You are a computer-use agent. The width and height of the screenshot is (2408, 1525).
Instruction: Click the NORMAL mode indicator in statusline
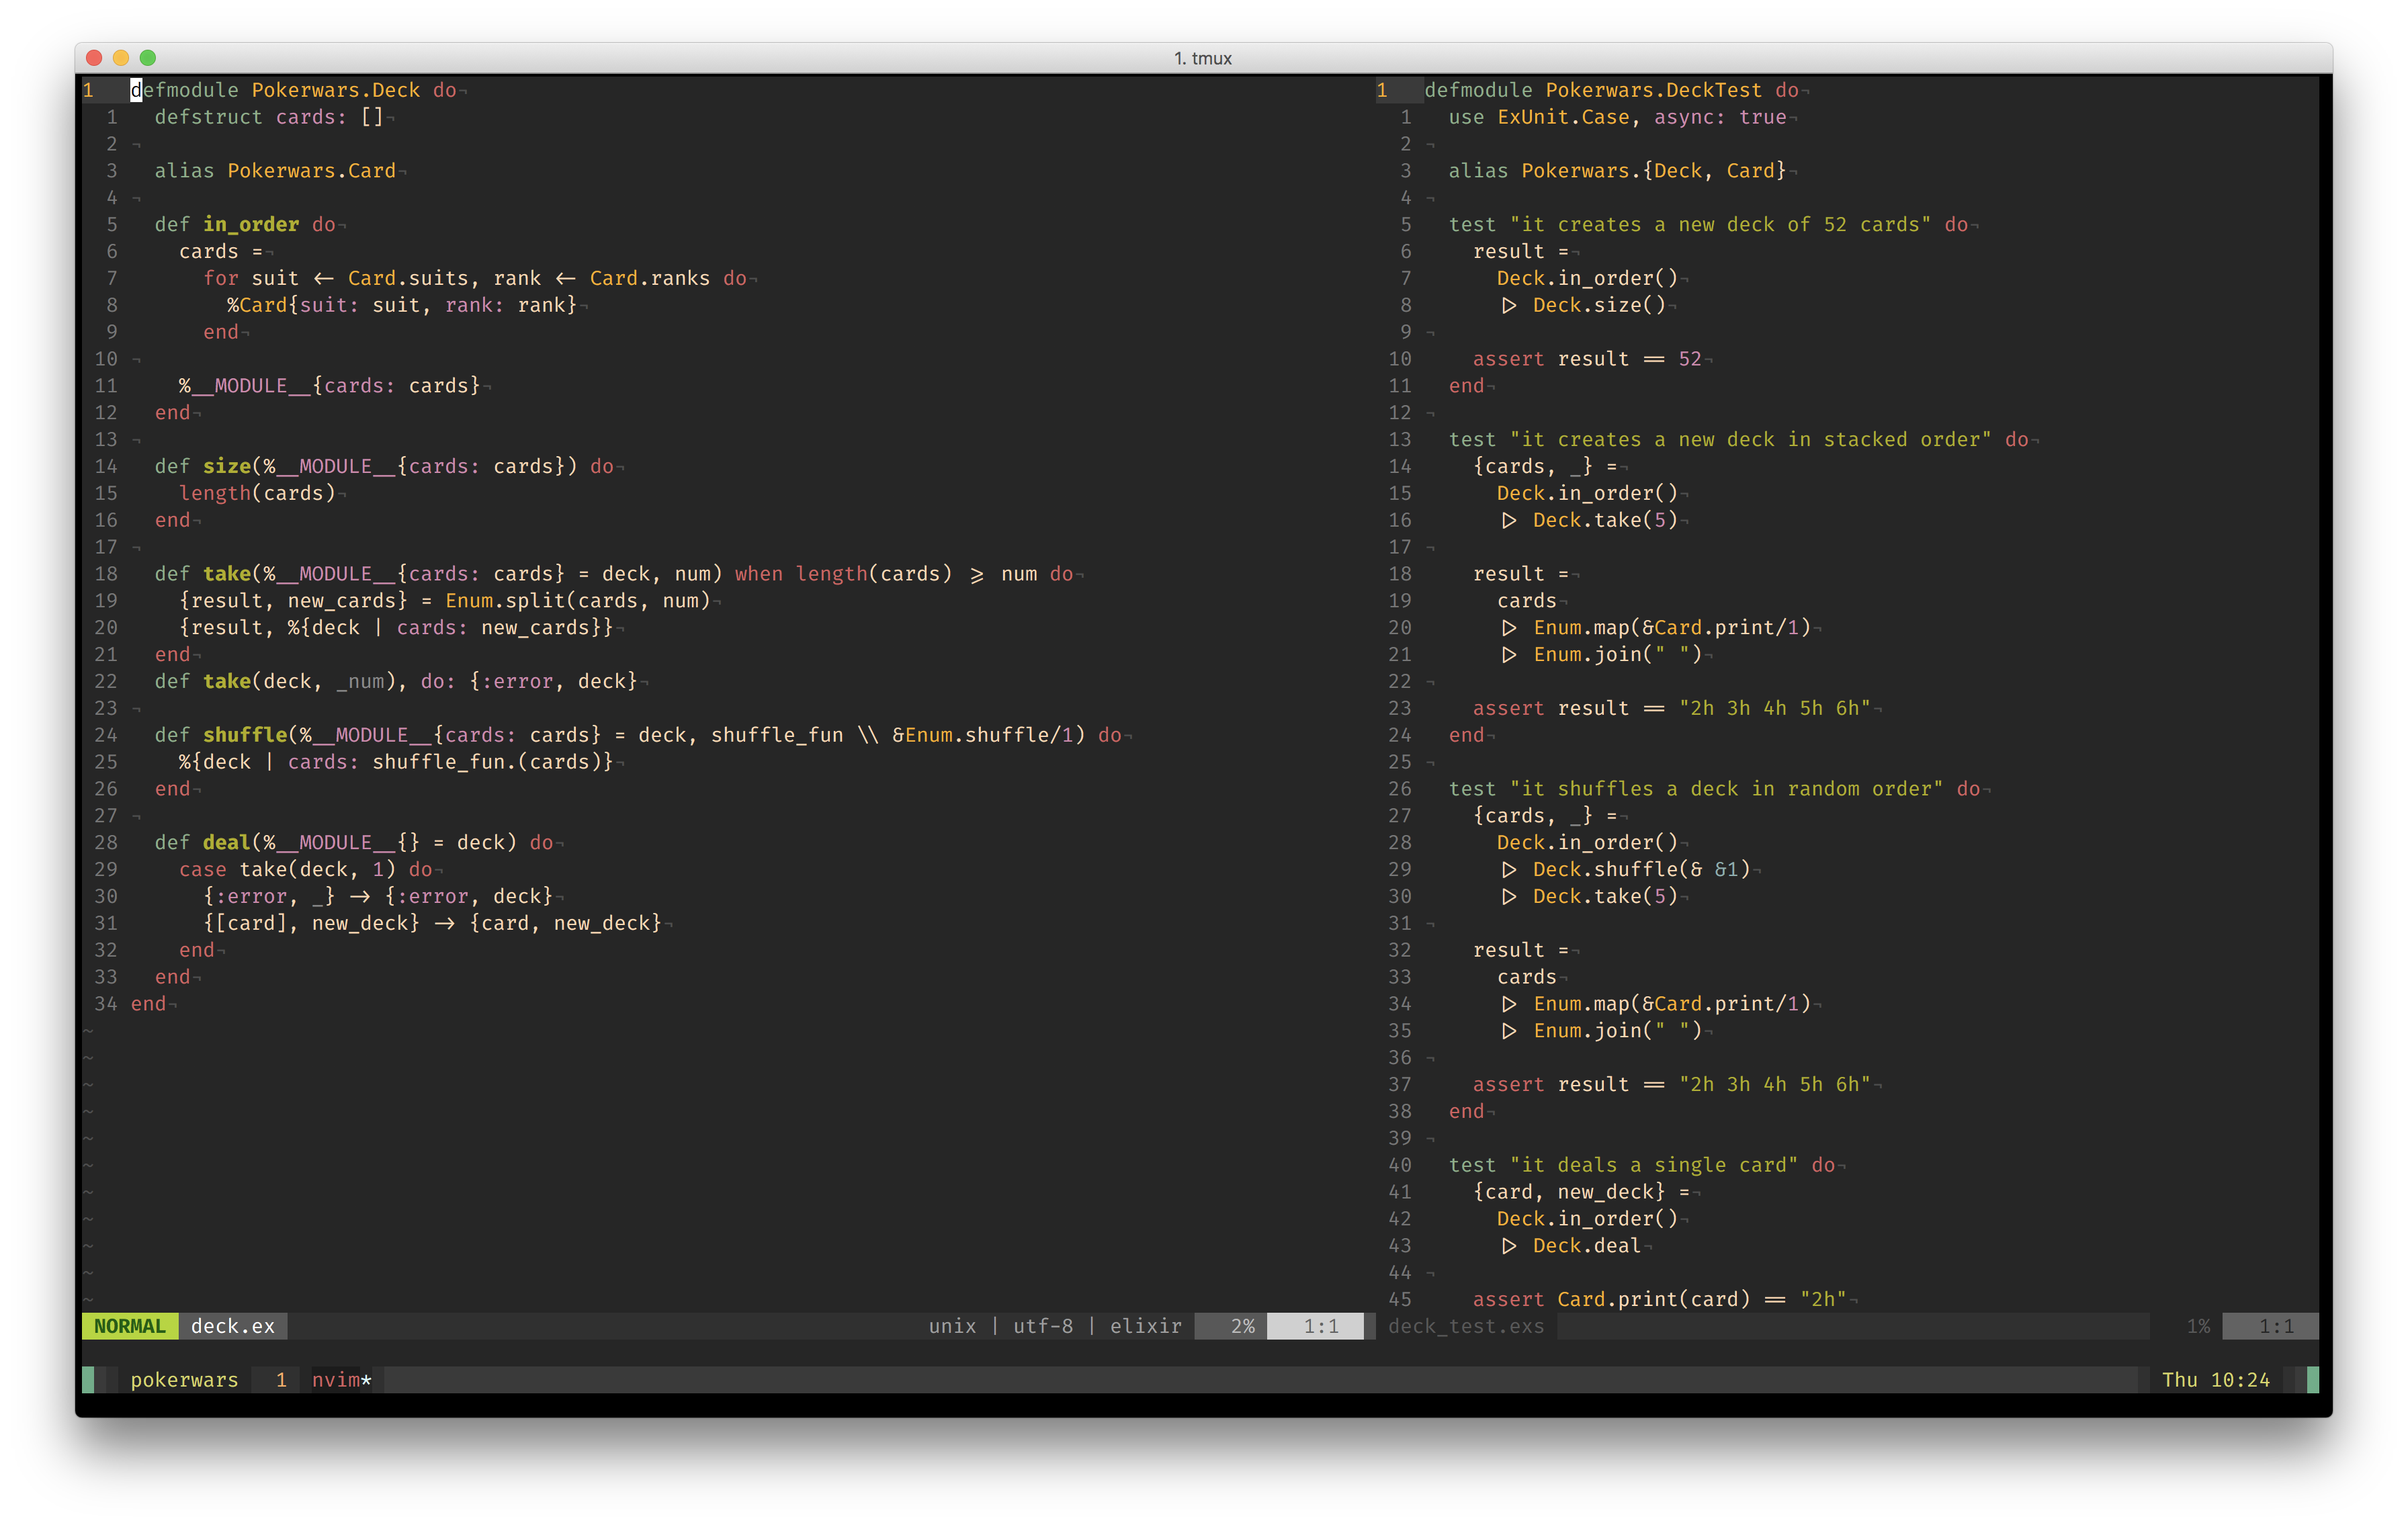pos(130,1326)
